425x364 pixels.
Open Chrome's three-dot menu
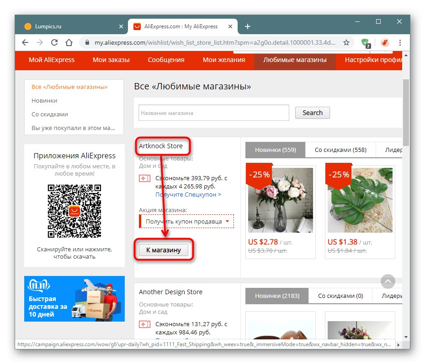point(400,42)
